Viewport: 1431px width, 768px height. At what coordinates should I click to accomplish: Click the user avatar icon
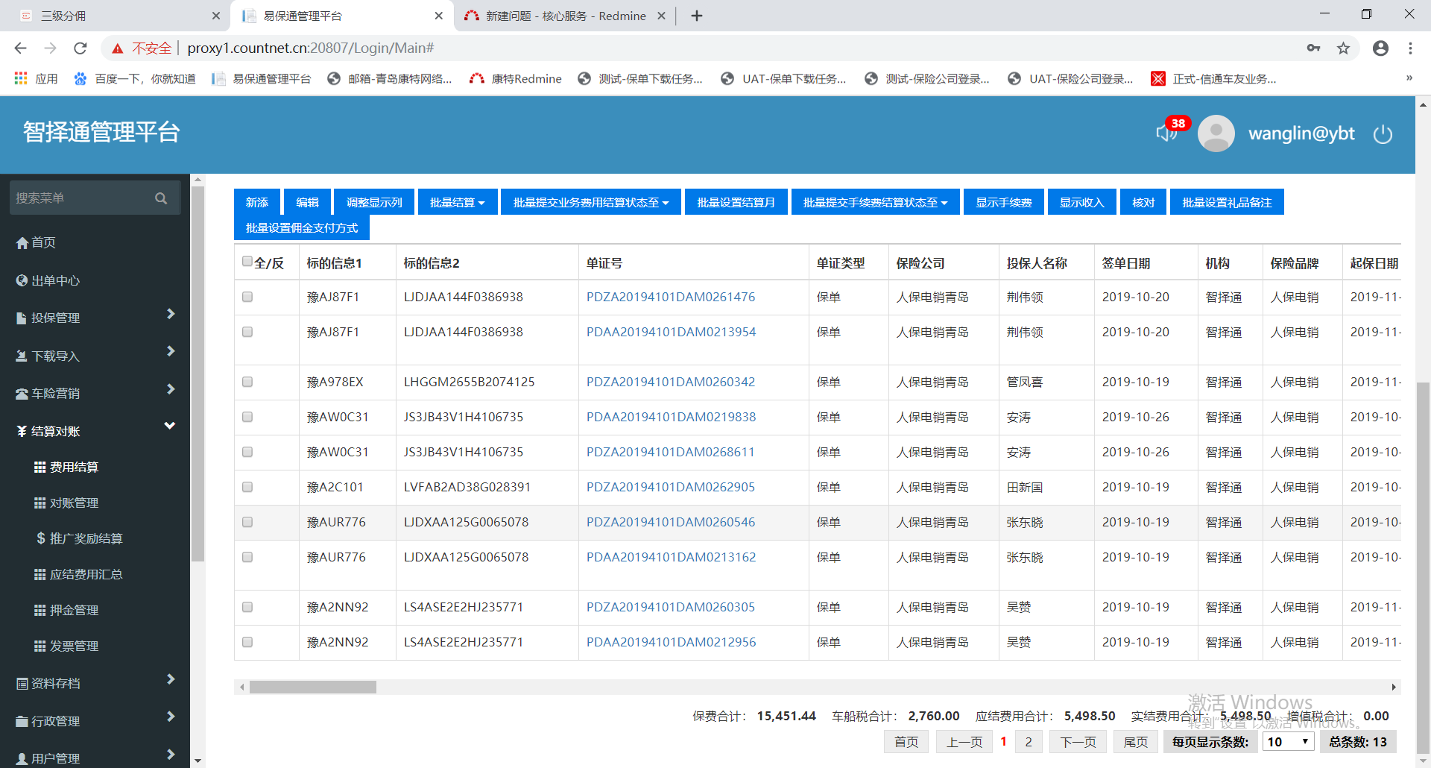coord(1216,133)
